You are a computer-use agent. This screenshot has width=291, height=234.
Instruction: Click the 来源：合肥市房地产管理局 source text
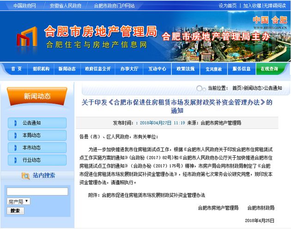coord(214,123)
